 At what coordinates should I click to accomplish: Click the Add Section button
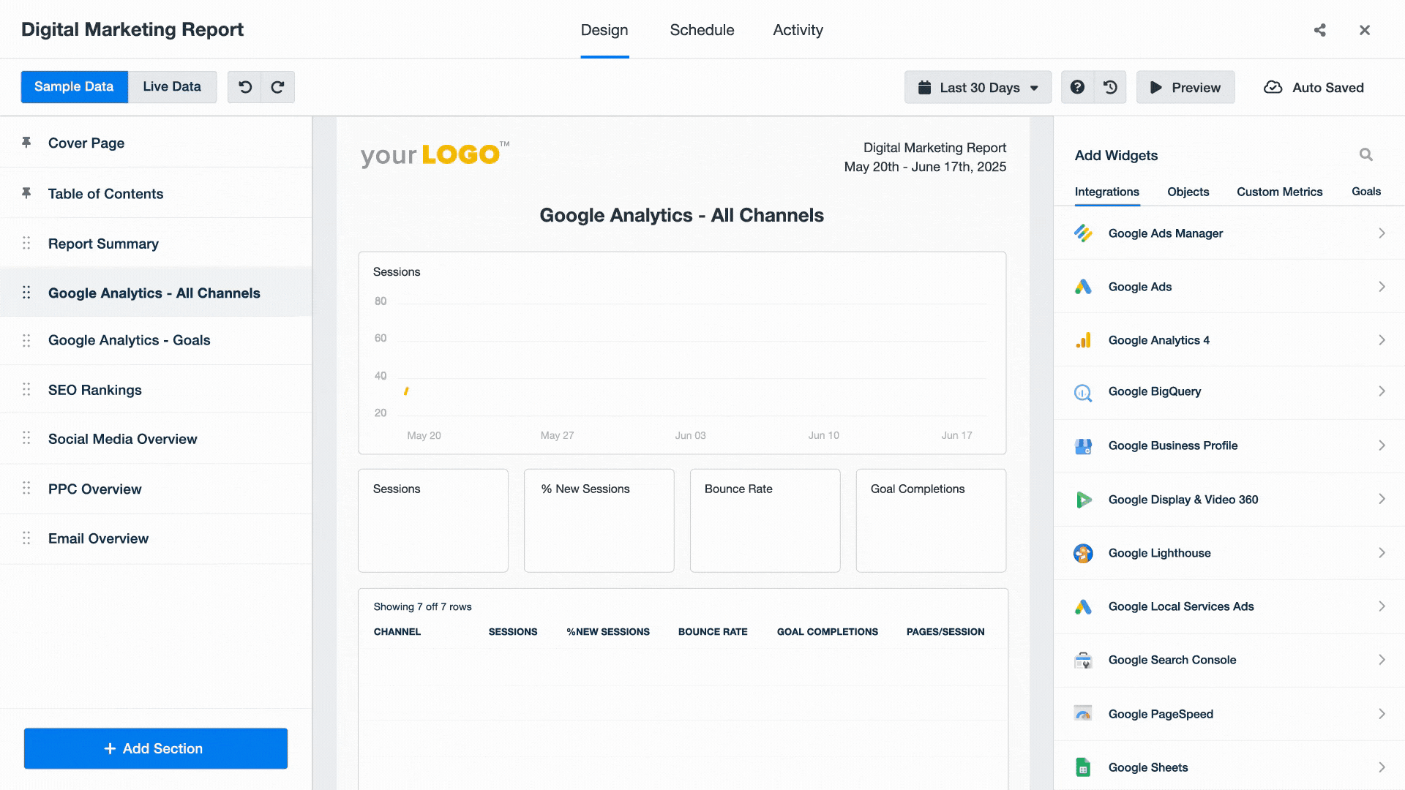click(155, 748)
